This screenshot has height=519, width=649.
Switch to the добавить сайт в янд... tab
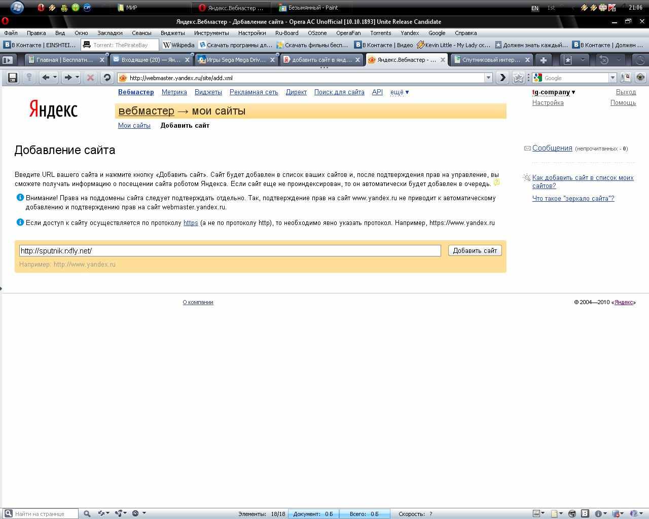point(321,60)
